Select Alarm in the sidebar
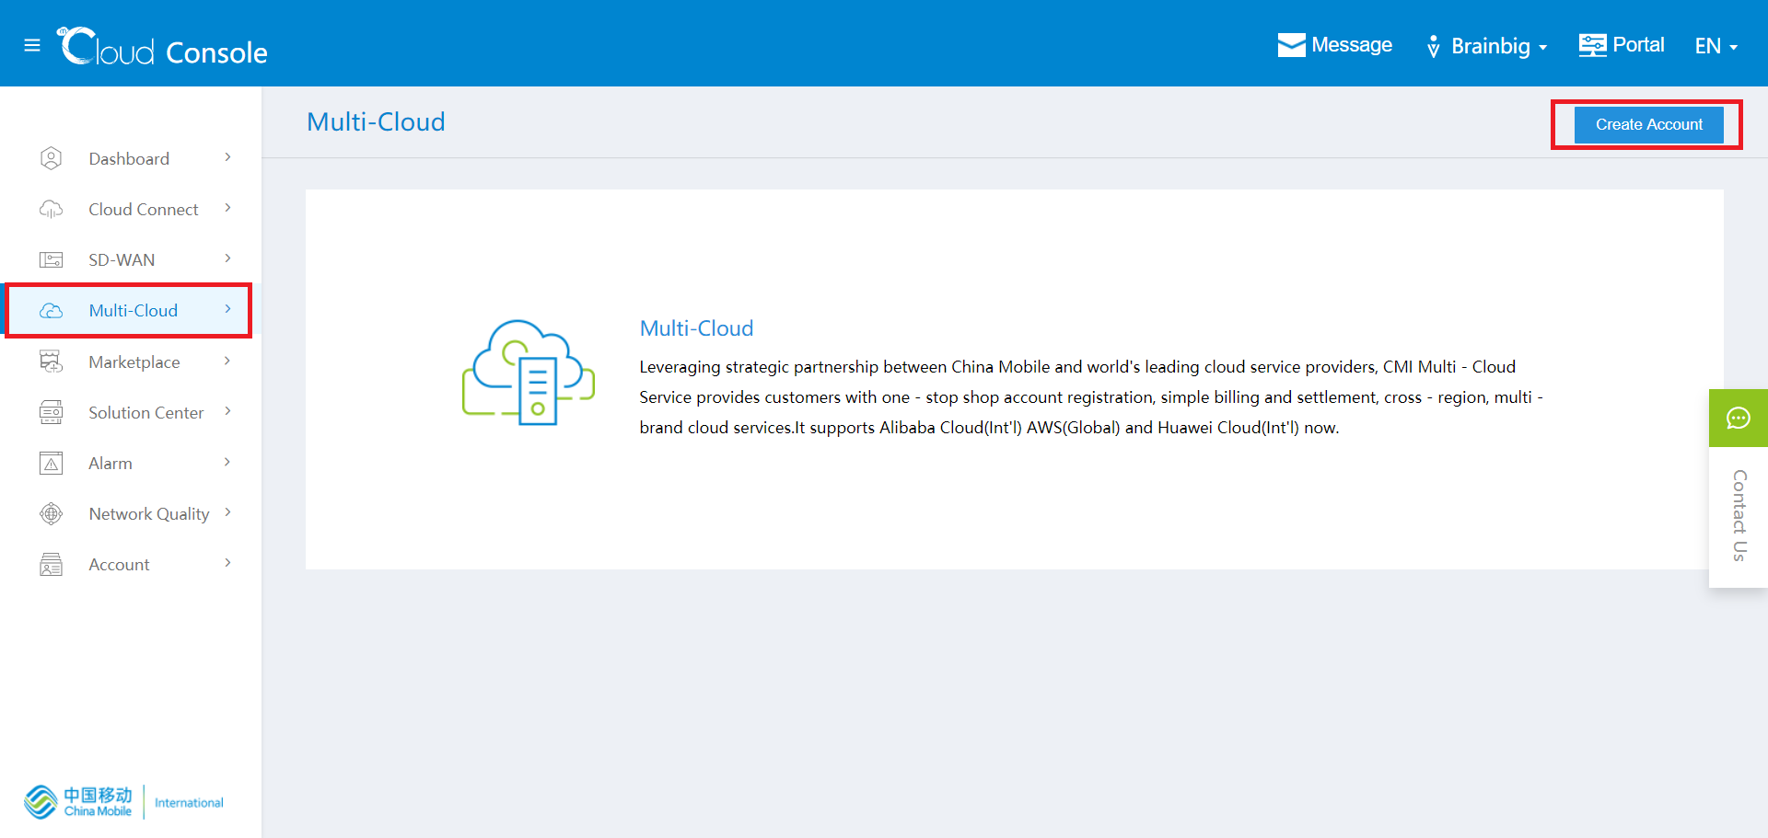This screenshot has width=1768, height=838. pyautogui.click(x=129, y=463)
